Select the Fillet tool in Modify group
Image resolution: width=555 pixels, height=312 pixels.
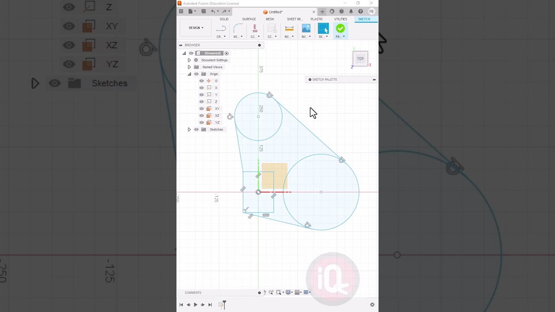click(x=238, y=29)
